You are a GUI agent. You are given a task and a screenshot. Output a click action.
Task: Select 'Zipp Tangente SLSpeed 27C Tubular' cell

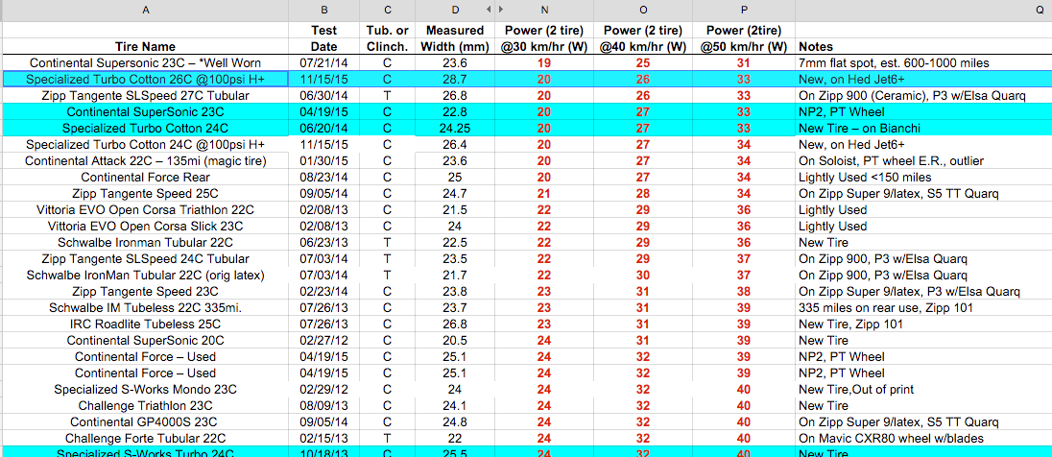coord(146,95)
